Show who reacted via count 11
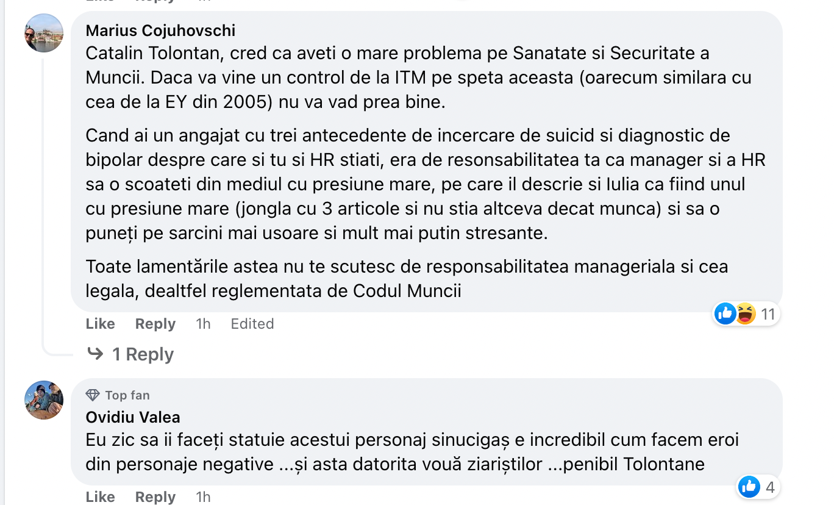 (x=768, y=314)
